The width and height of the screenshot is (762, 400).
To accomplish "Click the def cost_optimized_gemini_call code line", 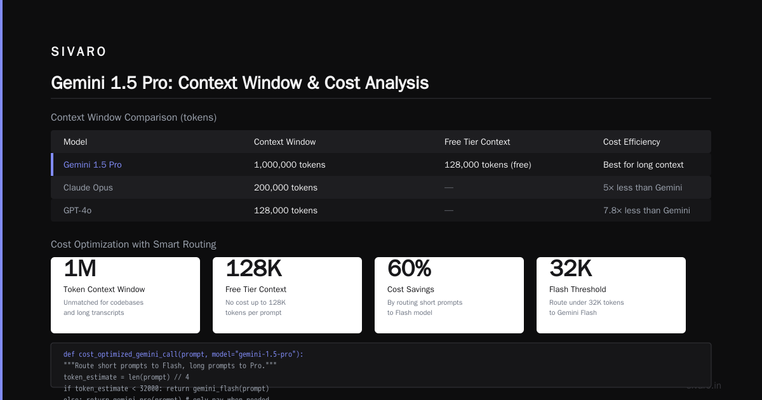I will (184, 354).
